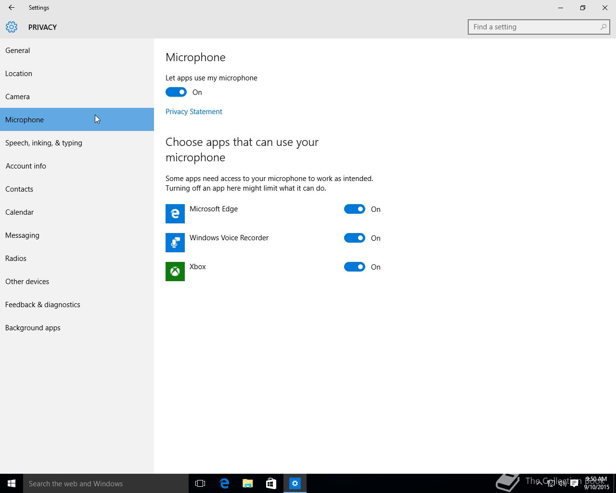
Task: Open Account info settings
Action: pyautogui.click(x=77, y=166)
